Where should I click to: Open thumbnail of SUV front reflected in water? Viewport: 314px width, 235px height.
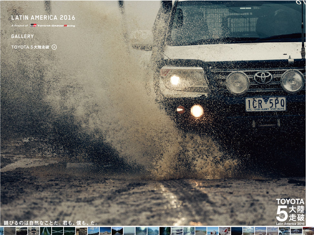(34, 231)
